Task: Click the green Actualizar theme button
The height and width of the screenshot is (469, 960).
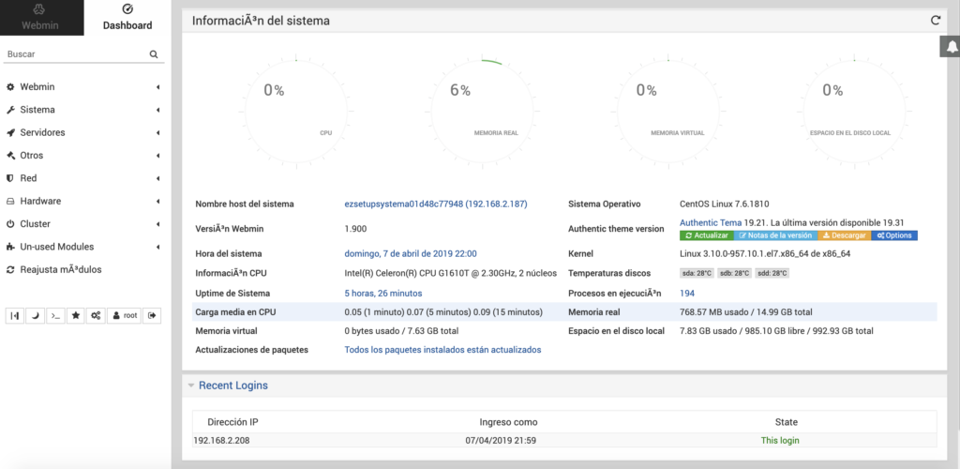Action: [x=707, y=235]
